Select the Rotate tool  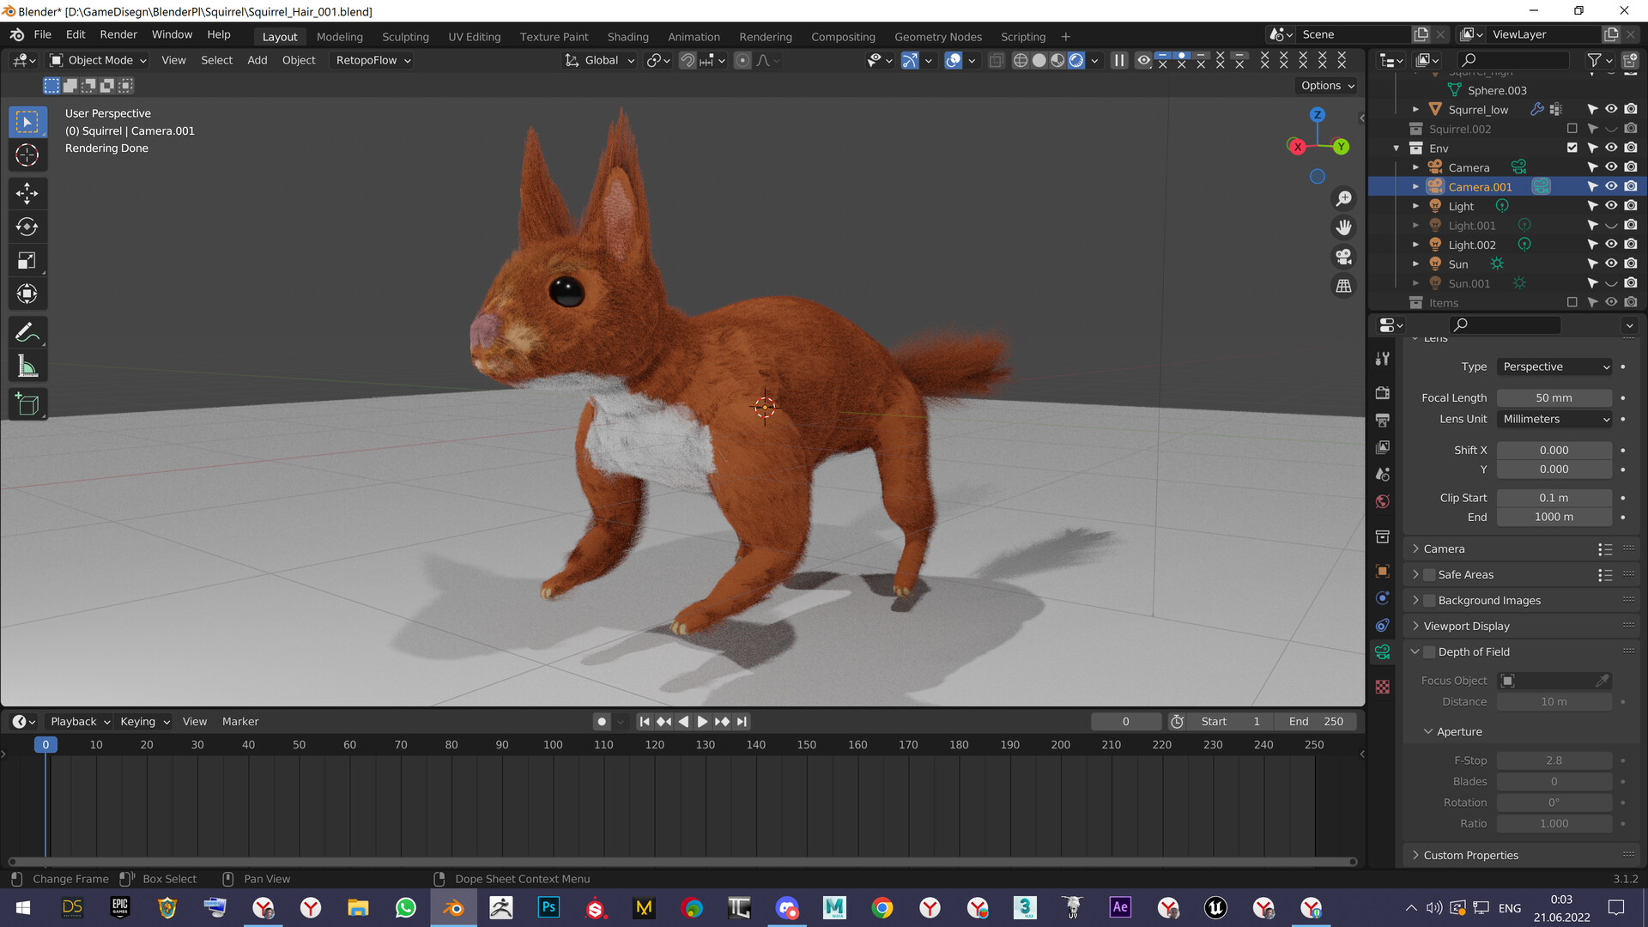27,227
